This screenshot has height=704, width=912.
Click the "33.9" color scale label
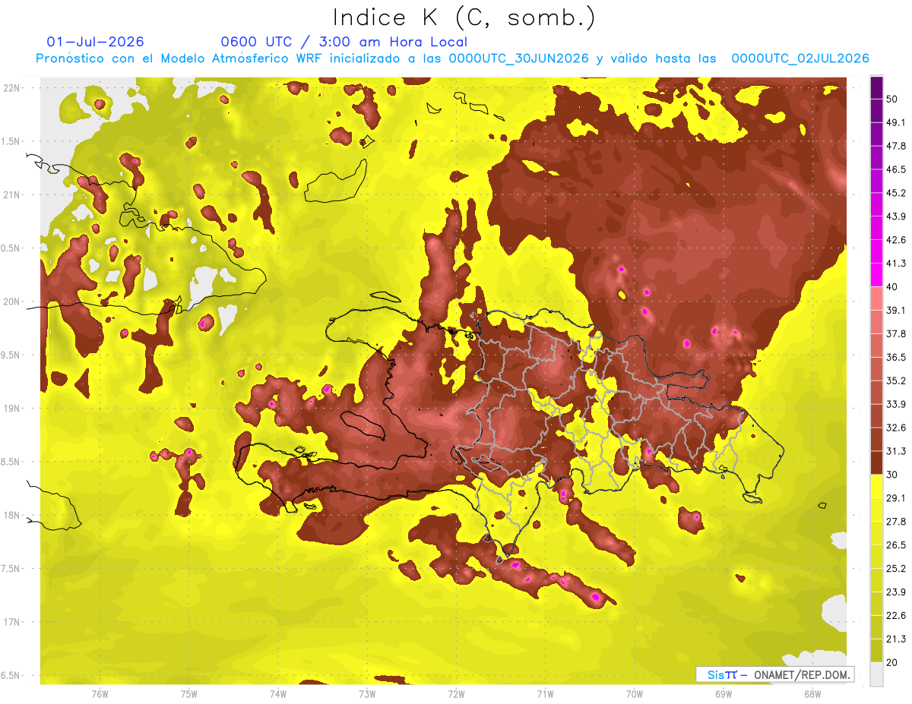coord(895,404)
